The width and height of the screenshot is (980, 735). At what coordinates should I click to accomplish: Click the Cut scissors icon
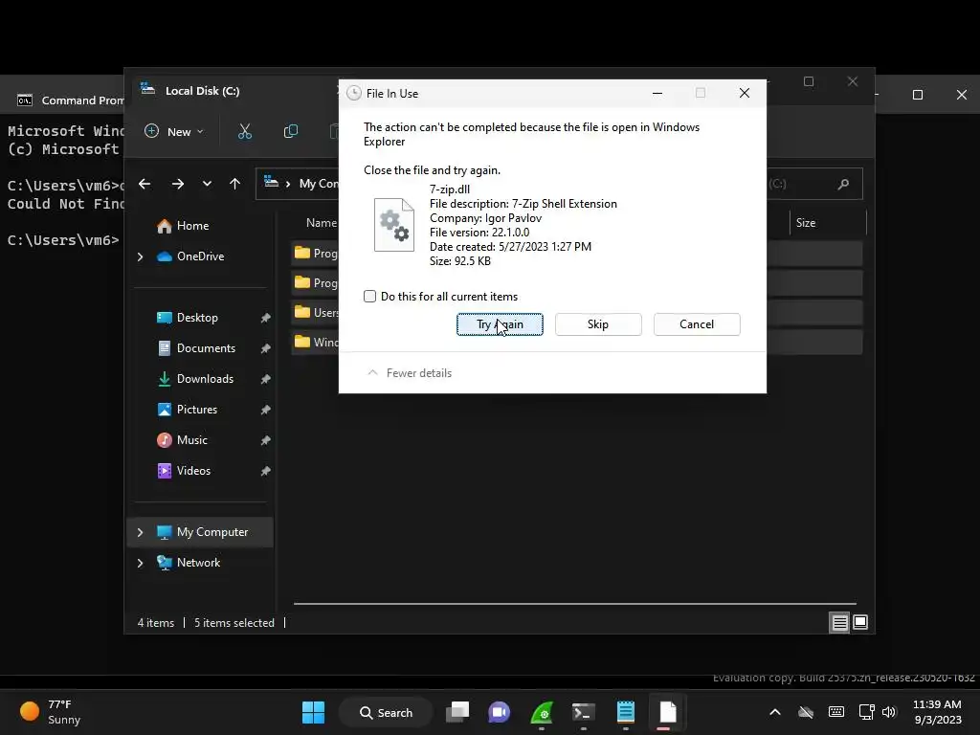coord(245,131)
